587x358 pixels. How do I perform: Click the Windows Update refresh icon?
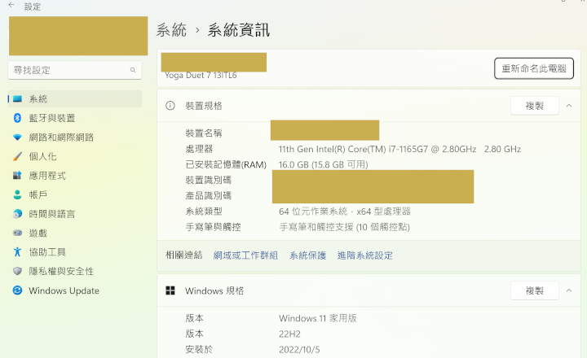[17, 290]
